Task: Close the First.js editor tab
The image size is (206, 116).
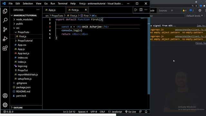Action: tap(86, 10)
